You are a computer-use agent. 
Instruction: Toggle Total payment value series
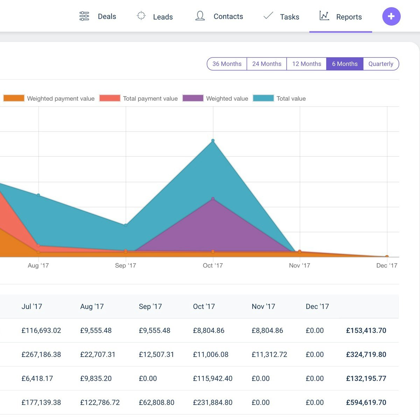point(139,98)
